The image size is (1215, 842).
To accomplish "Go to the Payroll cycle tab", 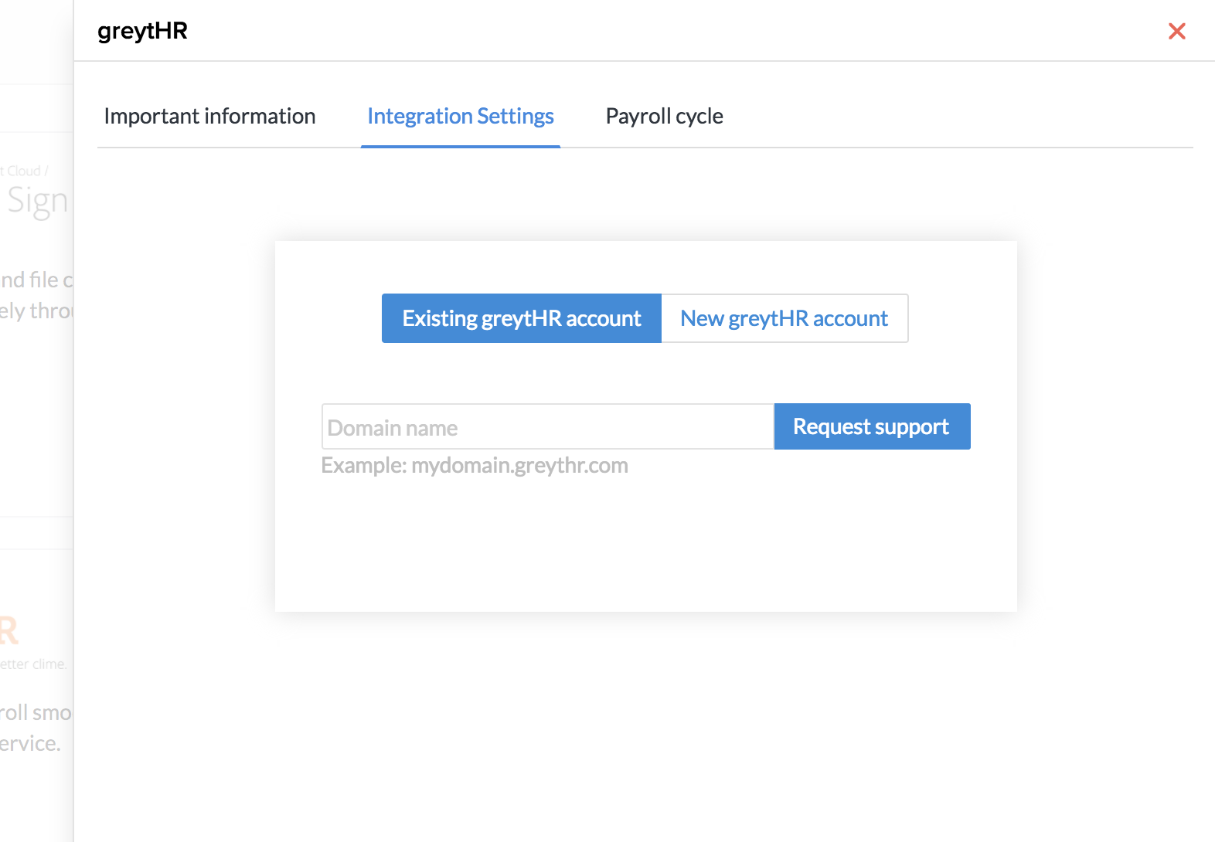I will [664, 116].
